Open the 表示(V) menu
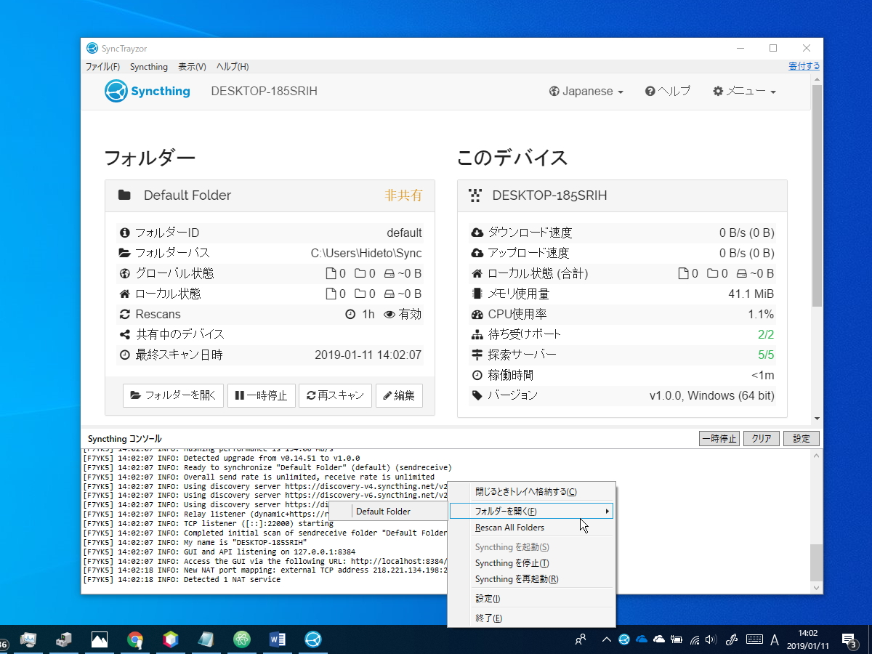The width and height of the screenshot is (872, 654). (191, 66)
